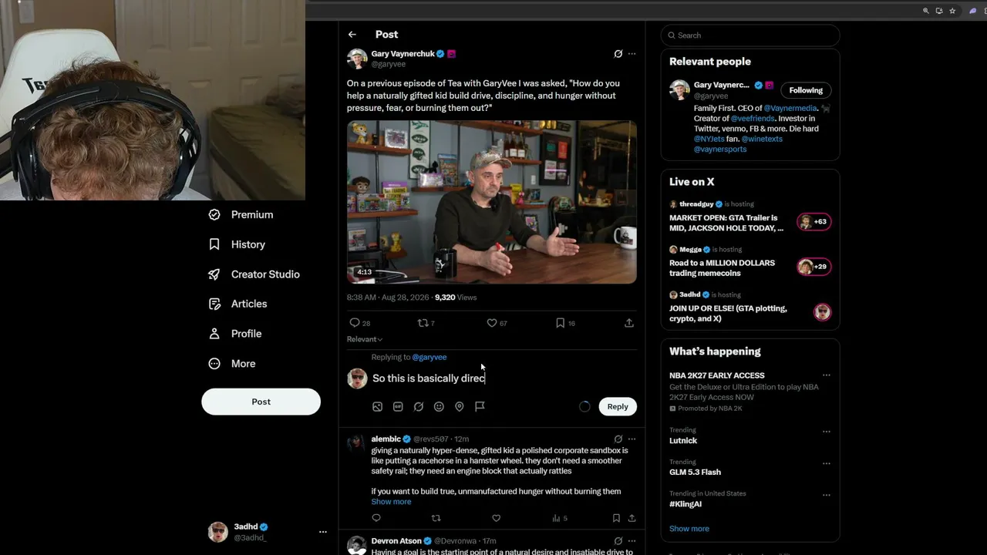Click the Following button for Gary Vaynerchuk

[806, 90]
